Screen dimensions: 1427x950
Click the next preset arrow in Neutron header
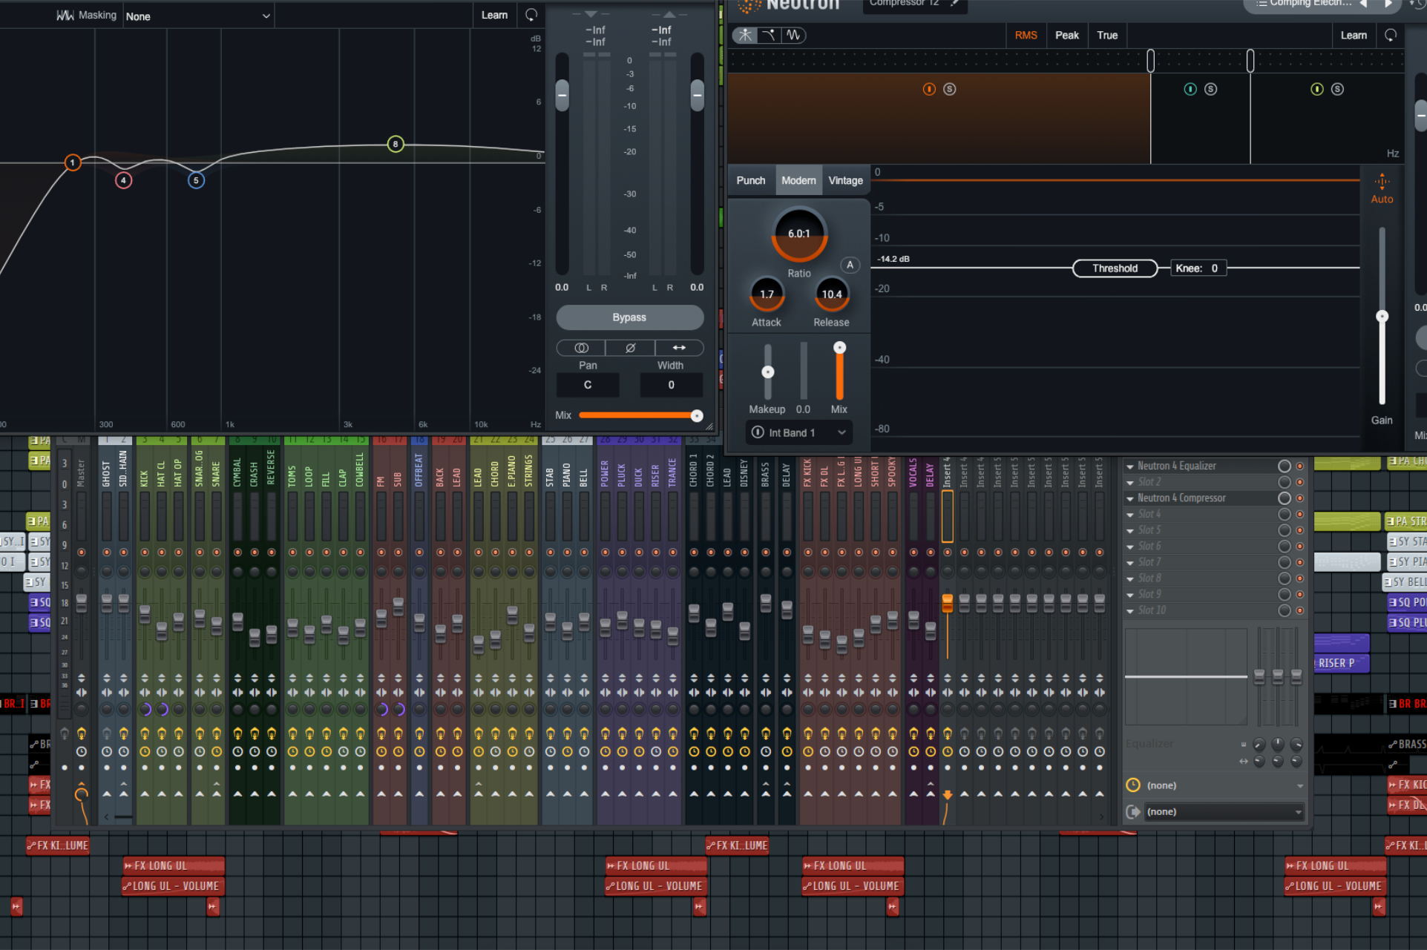point(1388,4)
